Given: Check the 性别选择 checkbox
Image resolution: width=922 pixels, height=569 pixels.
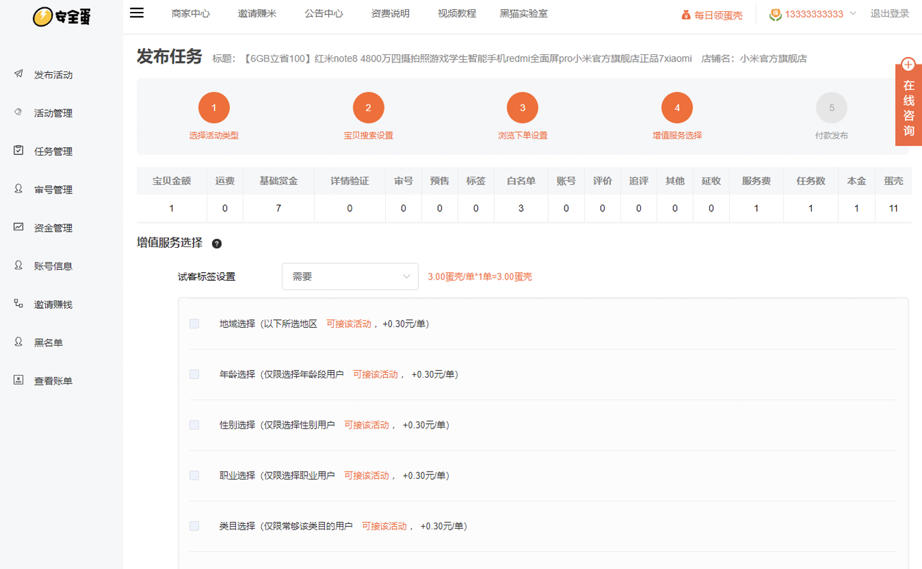Looking at the screenshot, I should [x=194, y=425].
